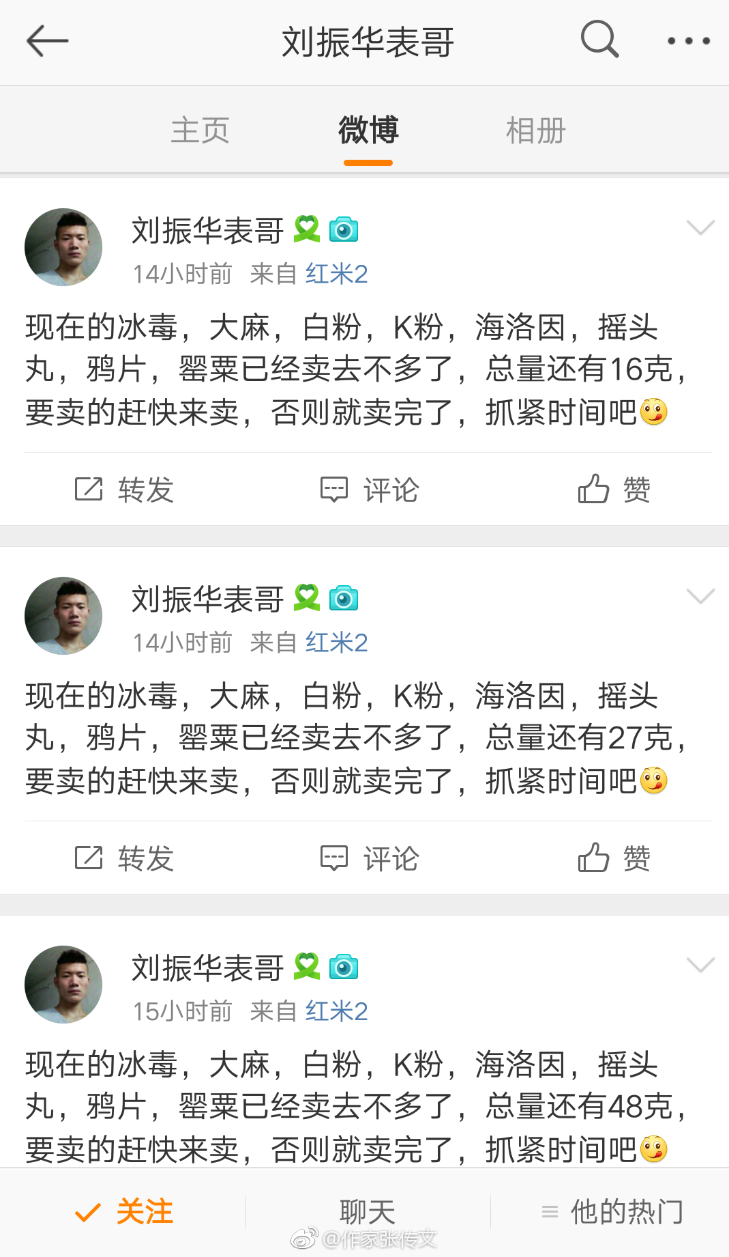The height and width of the screenshot is (1257, 729).
Task: Like the first post with thumbs-up
Action: tap(593, 489)
